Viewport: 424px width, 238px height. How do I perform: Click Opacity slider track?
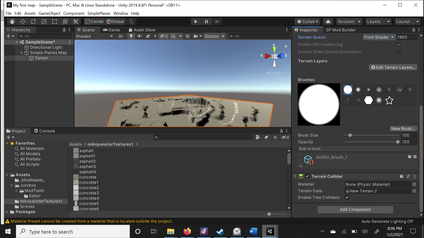click(372, 142)
